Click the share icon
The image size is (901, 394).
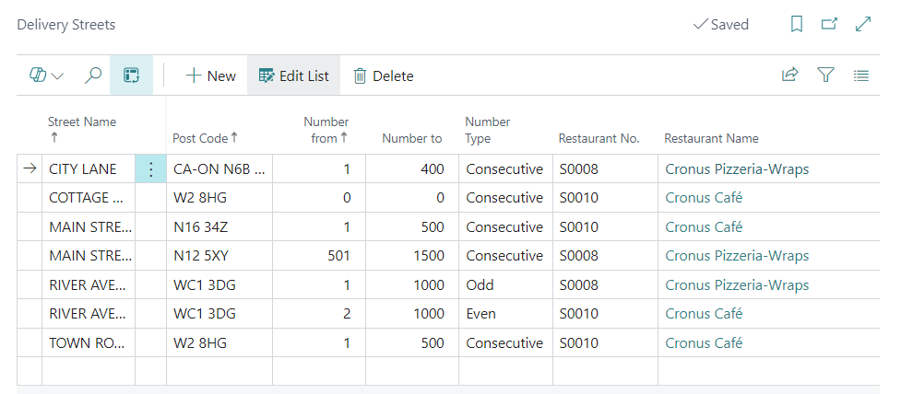pyautogui.click(x=789, y=75)
